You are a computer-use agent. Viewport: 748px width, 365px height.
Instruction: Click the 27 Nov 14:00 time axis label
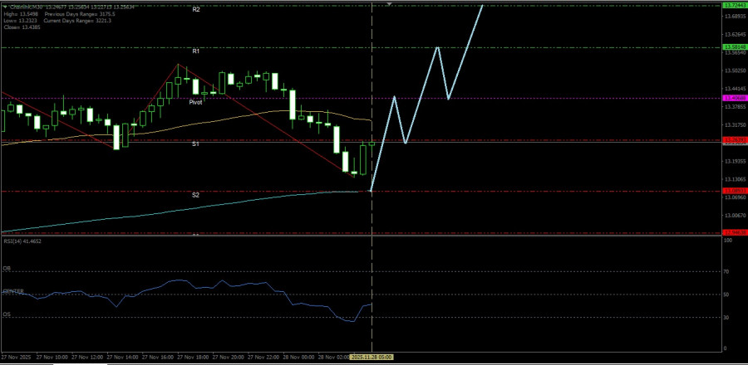[x=122, y=357]
